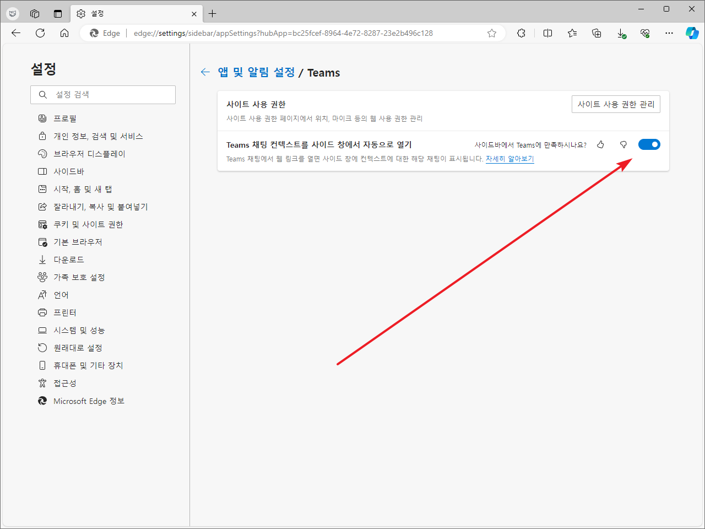
Task: Open the Extensions puzzle icon
Action: tap(521, 33)
